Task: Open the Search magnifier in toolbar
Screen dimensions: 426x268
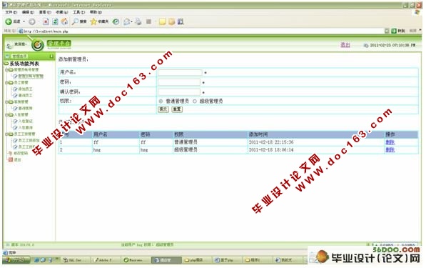Action: (x=75, y=21)
